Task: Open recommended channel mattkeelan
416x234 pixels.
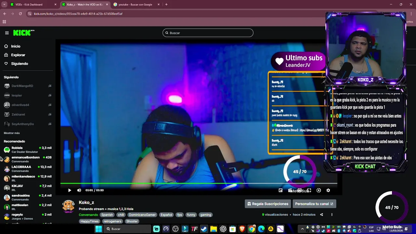Action: tap(28, 207)
